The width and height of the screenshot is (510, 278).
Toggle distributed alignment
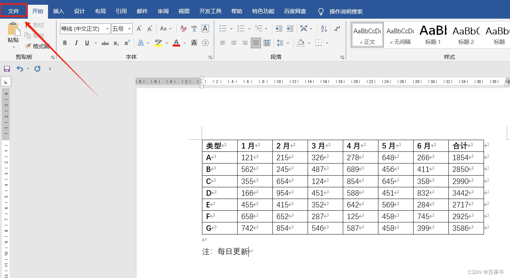pyautogui.click(x=267, y=43)
